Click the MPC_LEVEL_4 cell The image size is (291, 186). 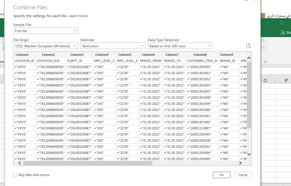127,61
